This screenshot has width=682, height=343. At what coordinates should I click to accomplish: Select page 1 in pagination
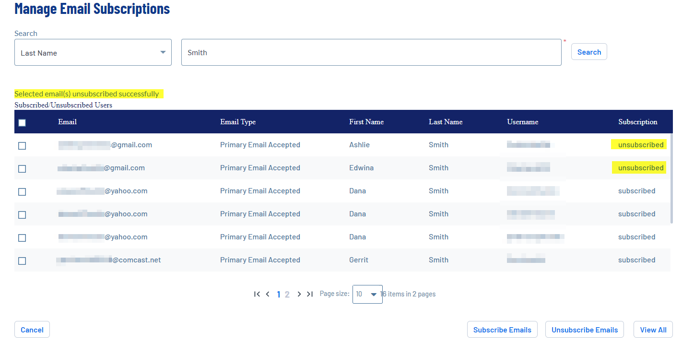279,295
